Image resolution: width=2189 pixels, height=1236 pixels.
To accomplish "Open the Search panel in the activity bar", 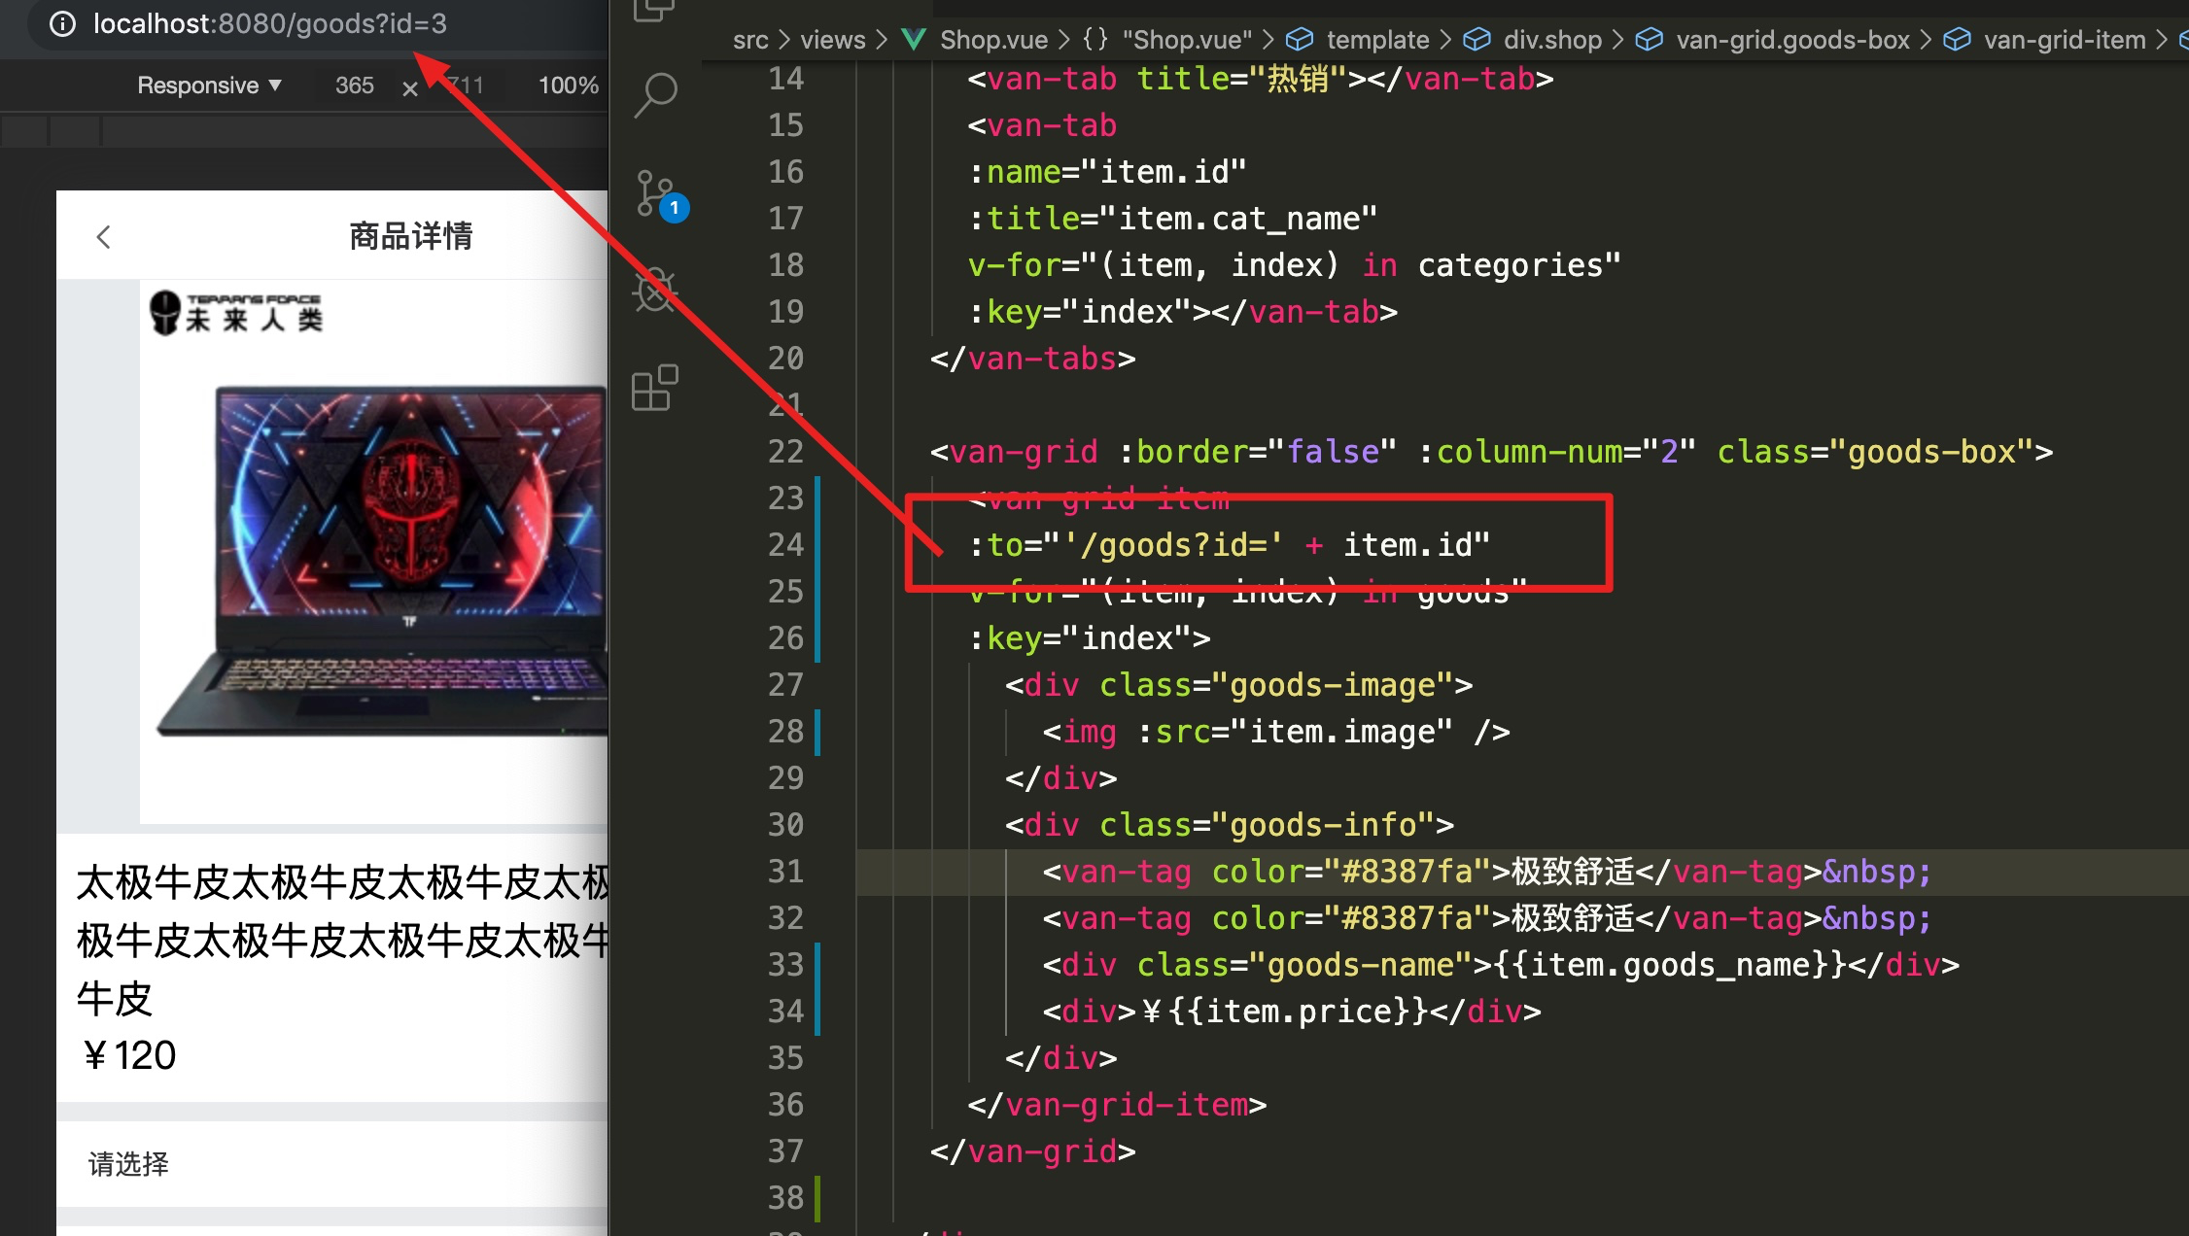I will tap(655, 95).
